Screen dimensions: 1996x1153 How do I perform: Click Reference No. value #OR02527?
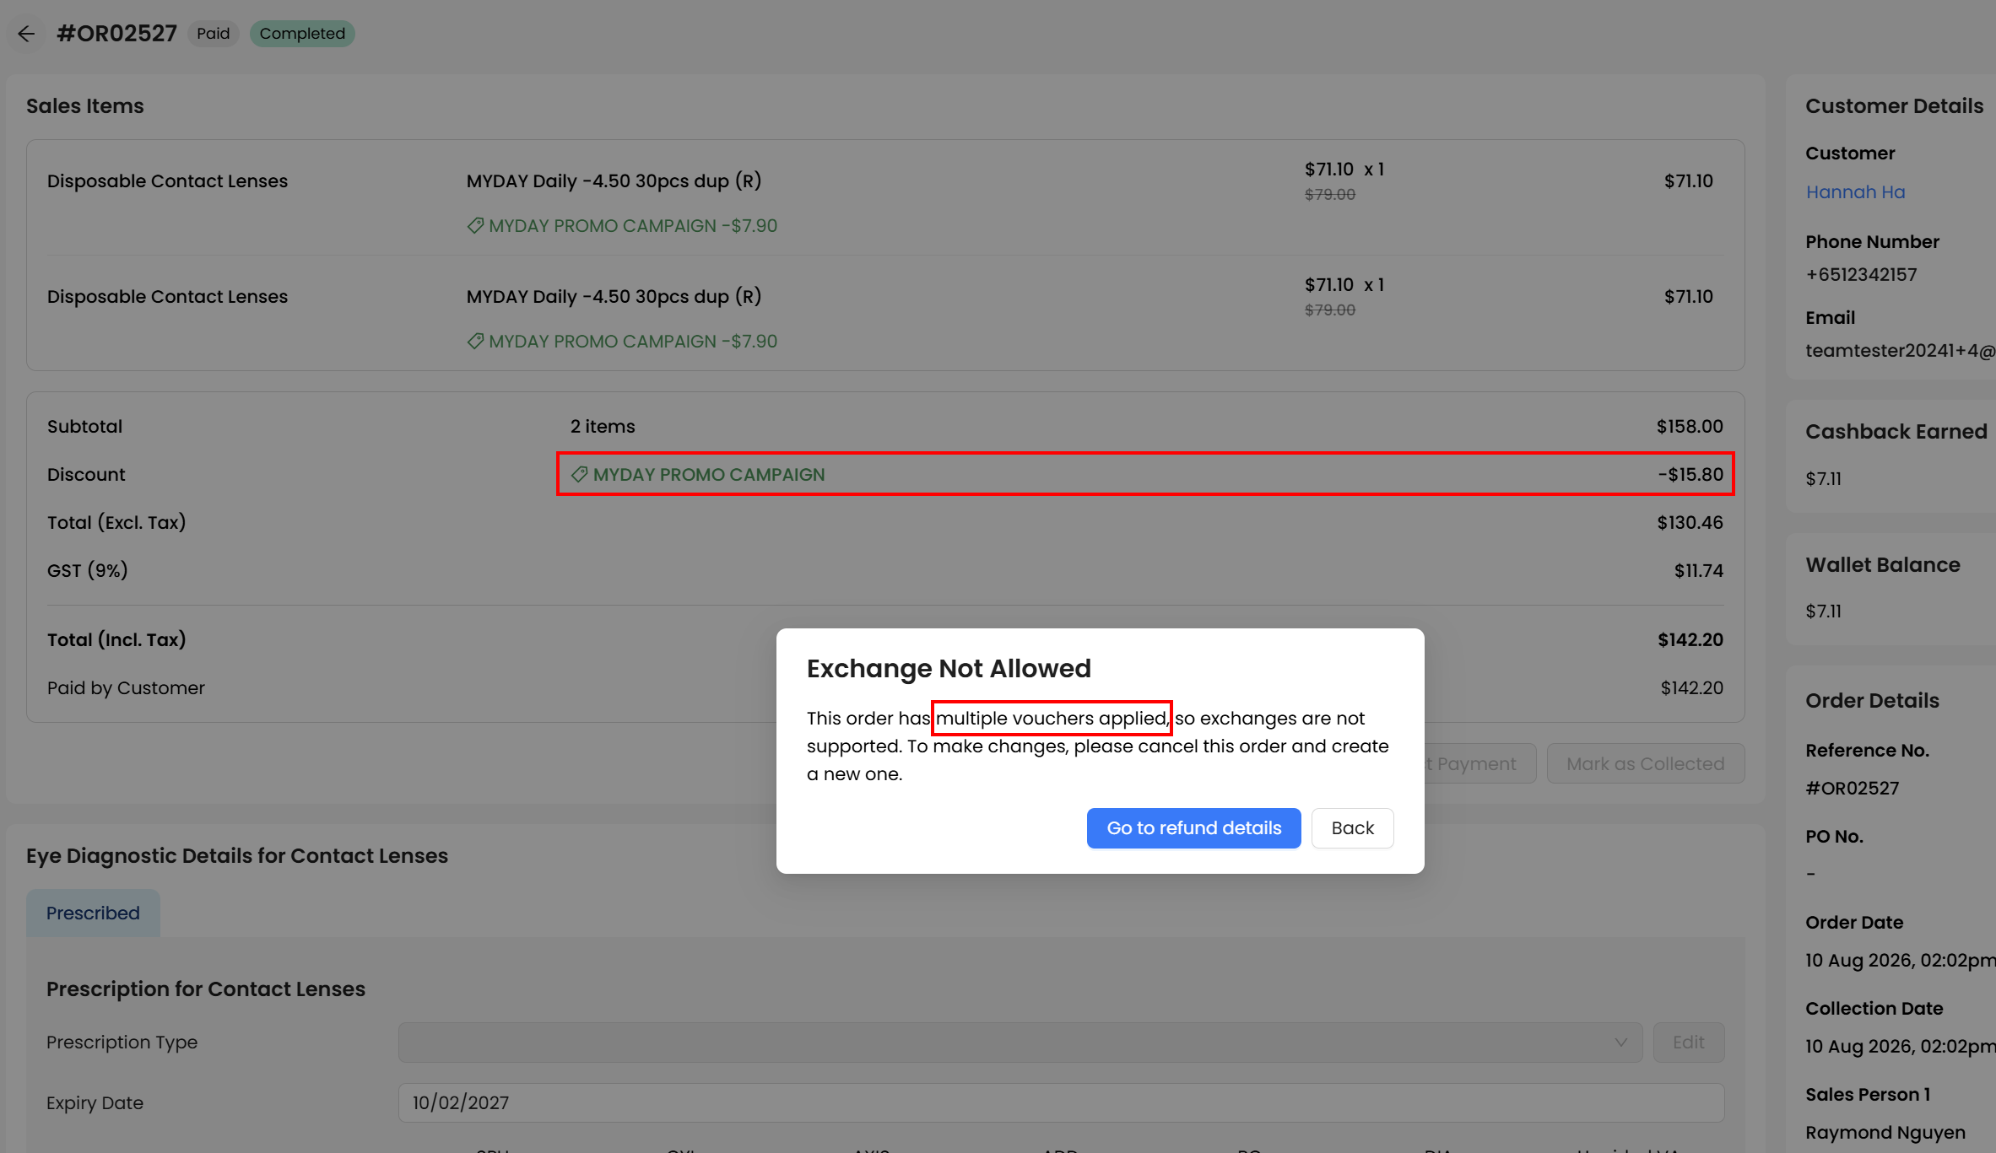pos(1852,789)
